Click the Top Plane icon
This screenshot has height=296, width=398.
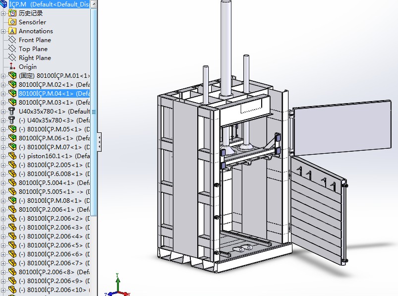click(x=12, y=49)
